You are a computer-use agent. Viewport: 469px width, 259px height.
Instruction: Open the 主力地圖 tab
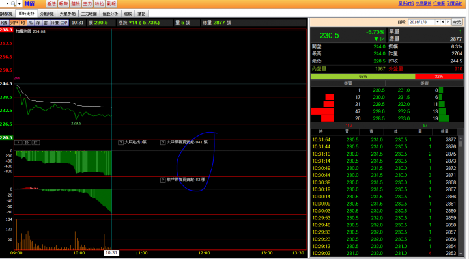coord(89,14)
